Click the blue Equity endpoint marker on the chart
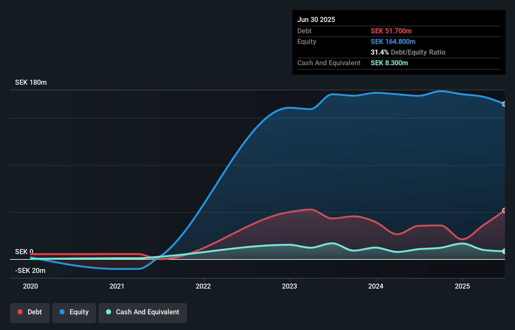Screen dimensions: 515x330 (504, 104)
